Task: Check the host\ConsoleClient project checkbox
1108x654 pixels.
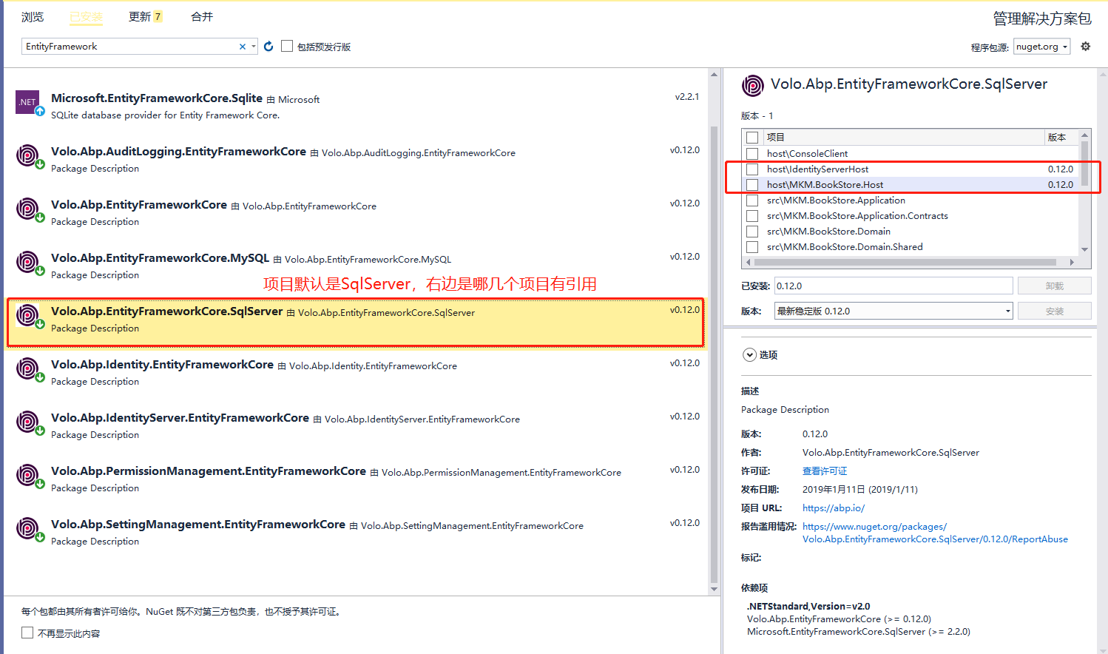Action: [752, 154]
